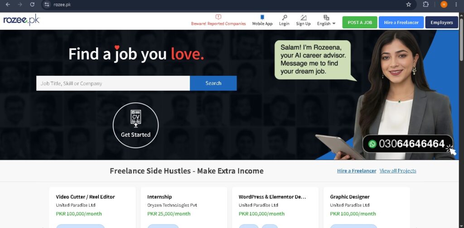Reload the rozee.pk page
The width and height of the screenshot is (464, 228).
[32, 5]
